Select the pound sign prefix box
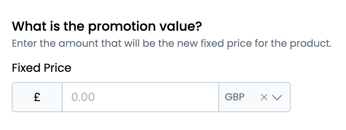This screenshot has width=346, height=130. [37, 97]
